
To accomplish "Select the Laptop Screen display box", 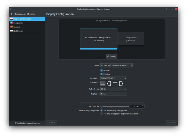I will click(130, 39).
